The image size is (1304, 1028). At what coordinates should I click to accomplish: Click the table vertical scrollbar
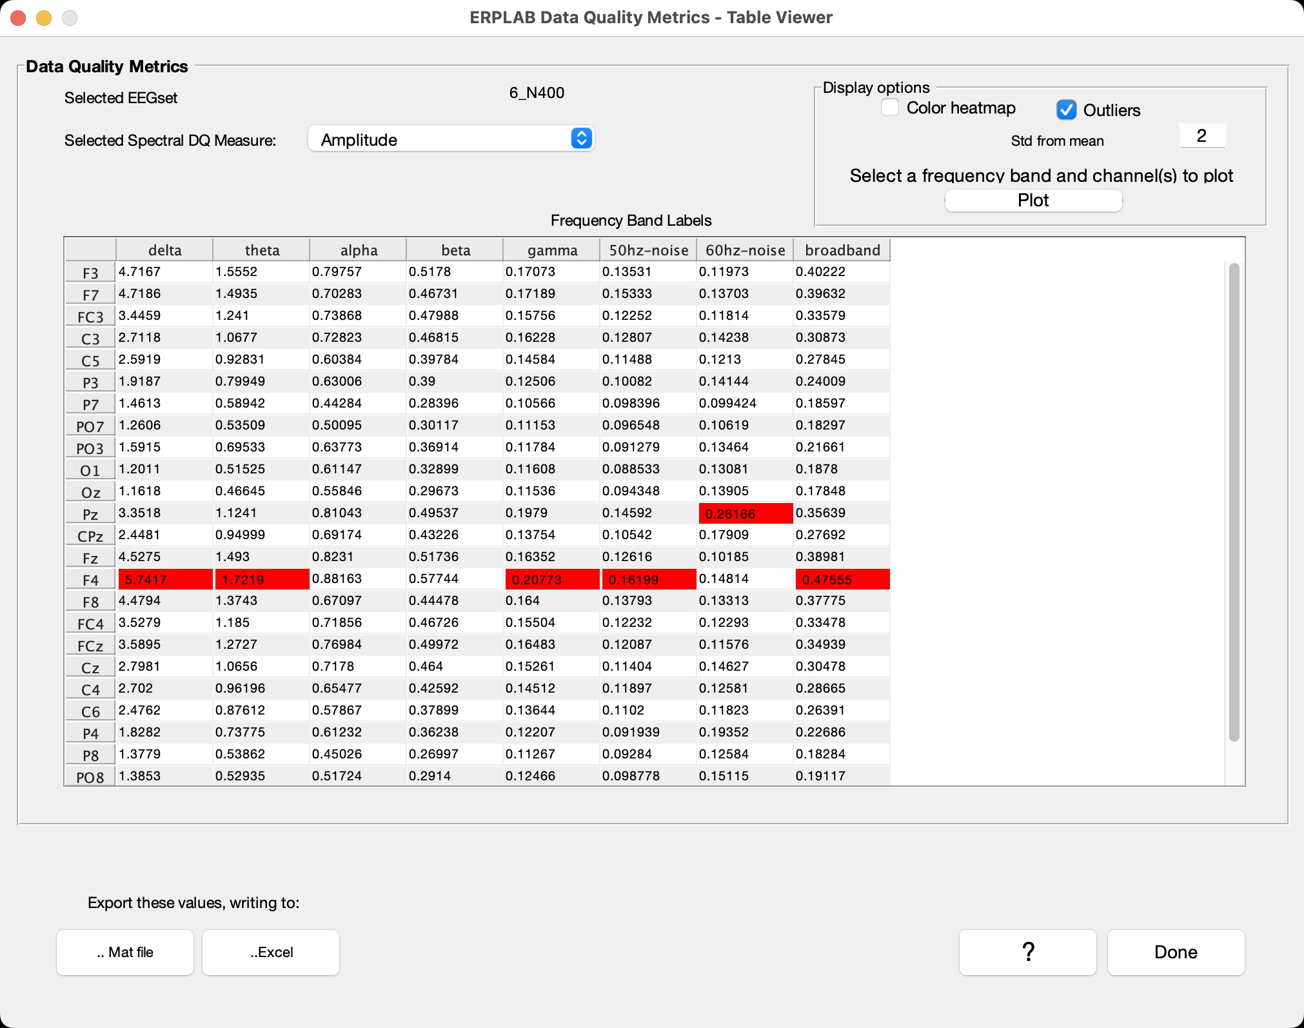1234,502
